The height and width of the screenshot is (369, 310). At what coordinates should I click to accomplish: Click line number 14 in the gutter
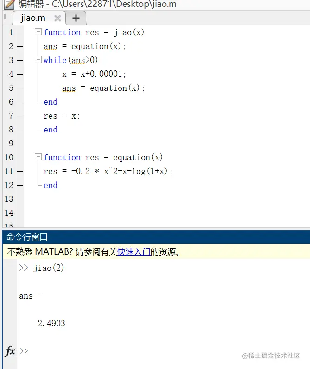pyautogui.click(x=9, y=213)
